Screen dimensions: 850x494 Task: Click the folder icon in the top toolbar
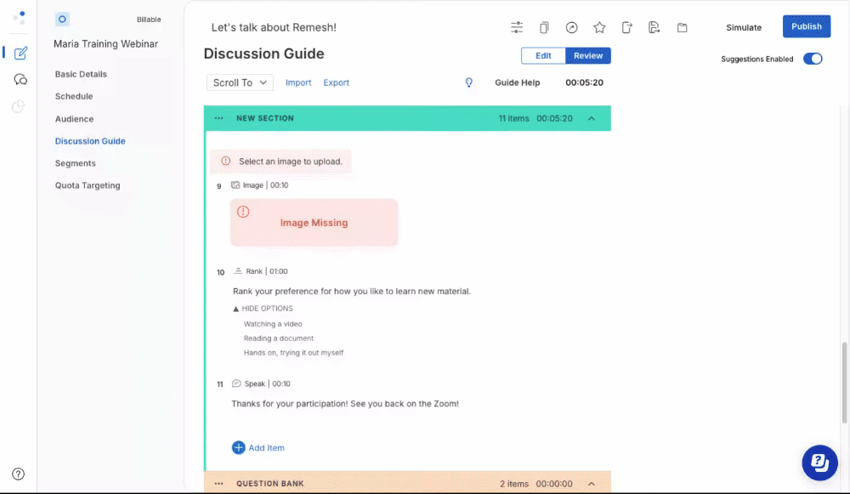(682, 27)
